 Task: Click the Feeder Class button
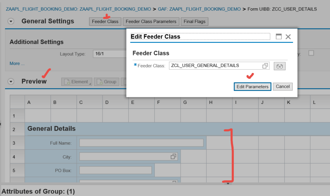(x=105, y=22)
